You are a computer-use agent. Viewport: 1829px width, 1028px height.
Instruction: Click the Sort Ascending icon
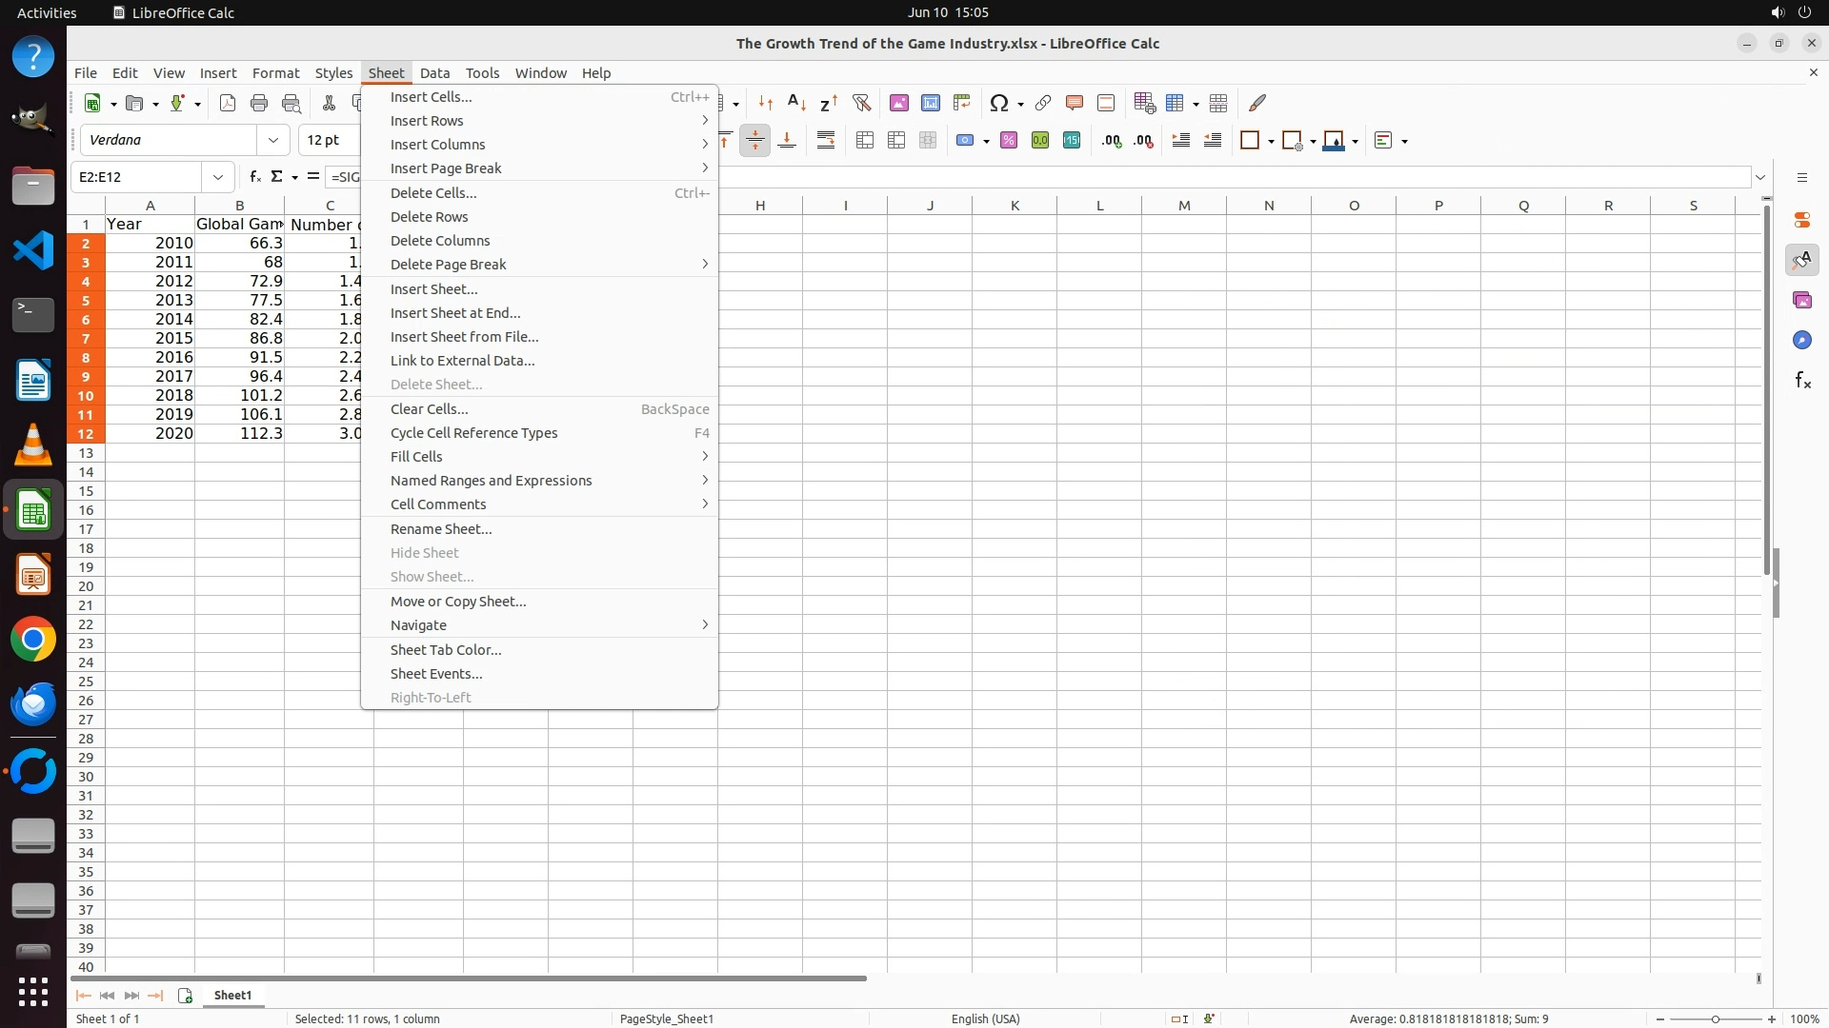point(796,103)
